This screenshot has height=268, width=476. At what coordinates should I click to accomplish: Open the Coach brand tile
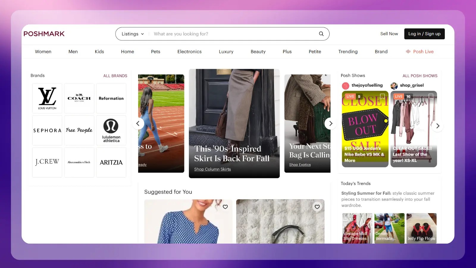79,98
